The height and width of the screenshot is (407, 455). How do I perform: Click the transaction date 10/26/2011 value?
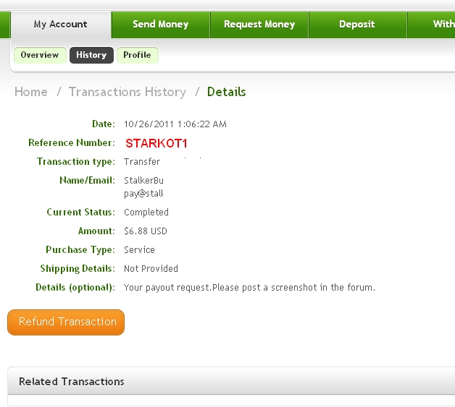[175, 124]
